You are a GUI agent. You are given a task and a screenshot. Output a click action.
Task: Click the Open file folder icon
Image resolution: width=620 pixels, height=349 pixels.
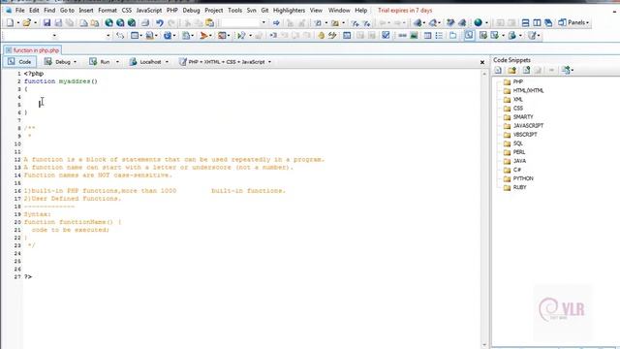pos(26,23)
